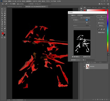Change screen mode icon
Image resolution: width=110 pixels, height=101 pixels.
tap(5, 38)
